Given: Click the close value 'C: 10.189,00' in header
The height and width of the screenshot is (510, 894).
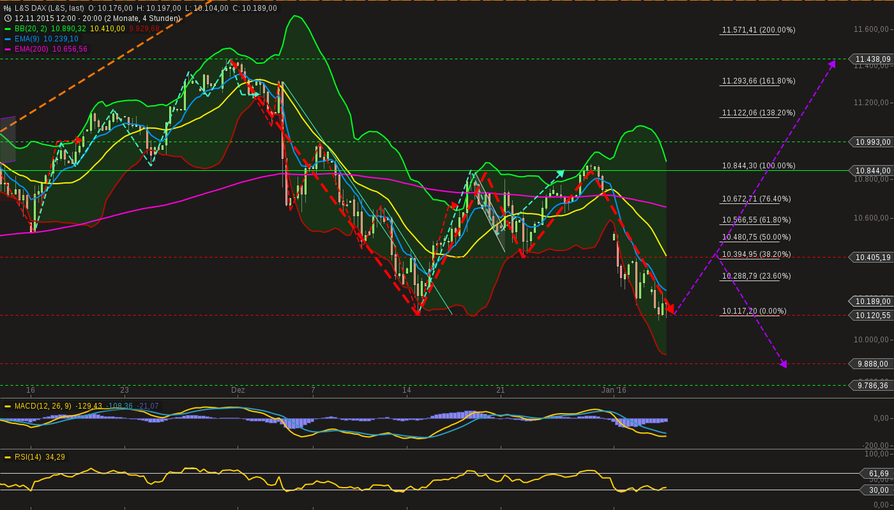Looking at the screenshot, I should point(255,8).
